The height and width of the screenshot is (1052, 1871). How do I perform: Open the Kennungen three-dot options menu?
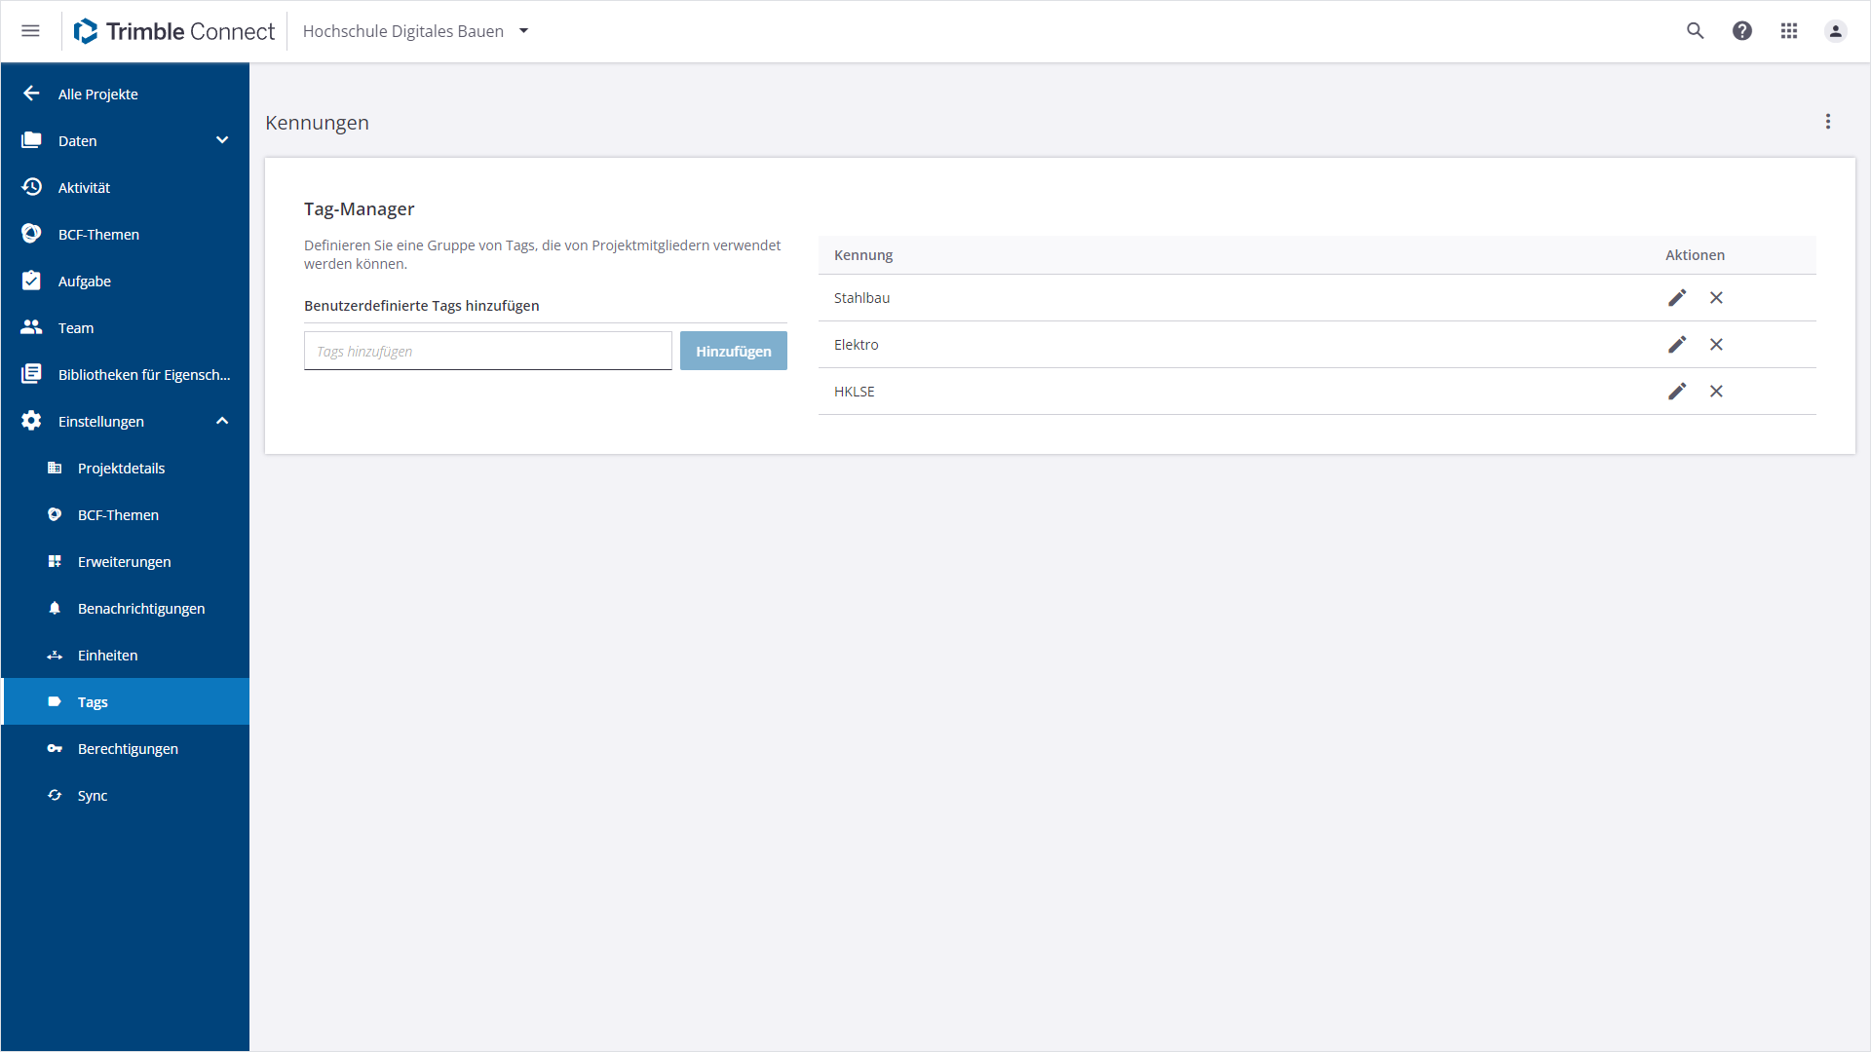pos(1828,122)
